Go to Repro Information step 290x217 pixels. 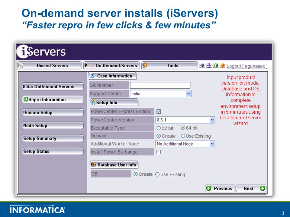pyautogui.click(x=53, y=99)
